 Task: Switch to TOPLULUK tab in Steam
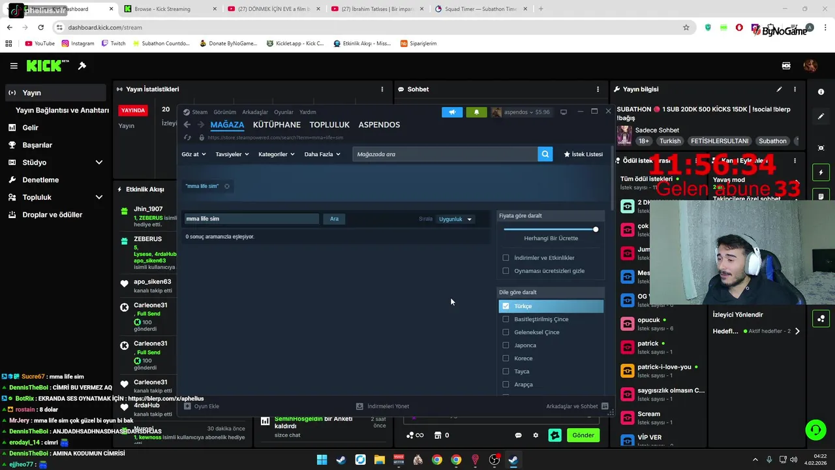[x=329, y=125]
